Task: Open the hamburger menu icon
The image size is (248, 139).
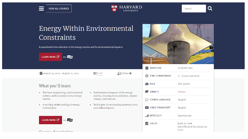Action: (x=41, y=8)
